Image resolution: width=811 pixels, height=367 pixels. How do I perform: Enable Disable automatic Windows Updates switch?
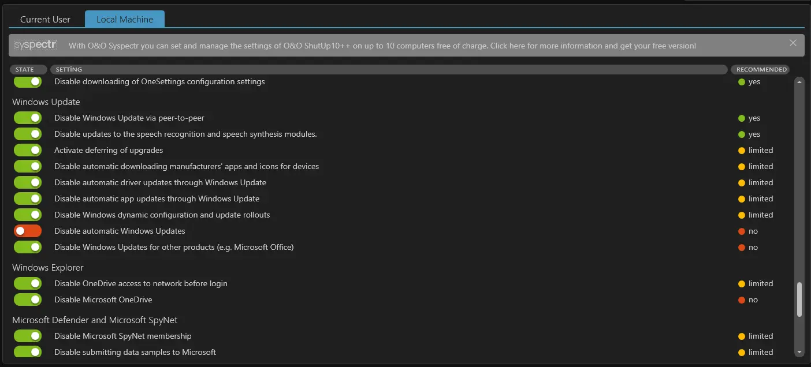click(28, 231)
